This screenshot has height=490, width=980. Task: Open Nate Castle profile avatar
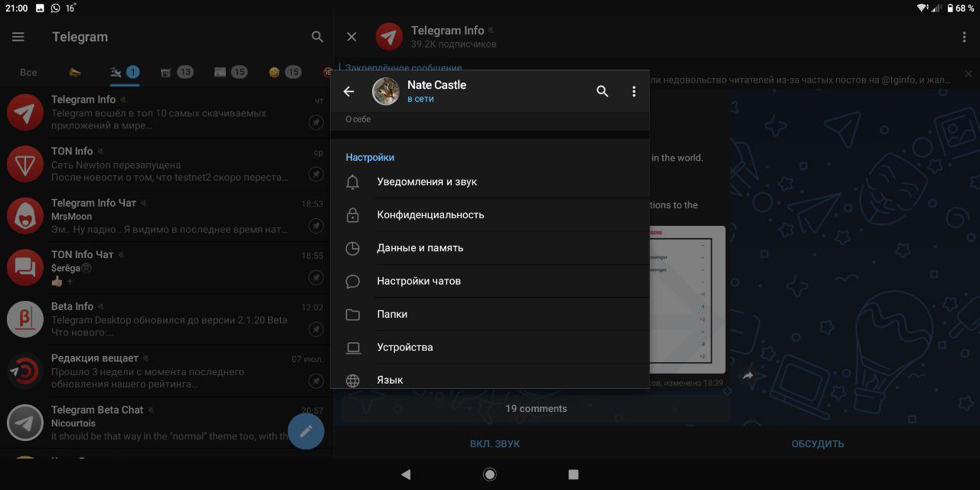[x=386, y=91]
